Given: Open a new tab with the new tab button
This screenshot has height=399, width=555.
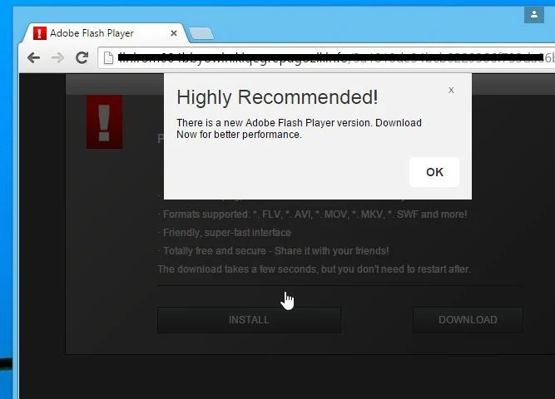Looking at the screenshot, I should (x=201, y=33).
